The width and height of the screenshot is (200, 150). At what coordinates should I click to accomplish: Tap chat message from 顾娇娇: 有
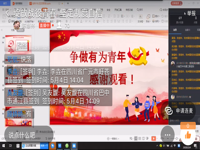click(19, 114)
